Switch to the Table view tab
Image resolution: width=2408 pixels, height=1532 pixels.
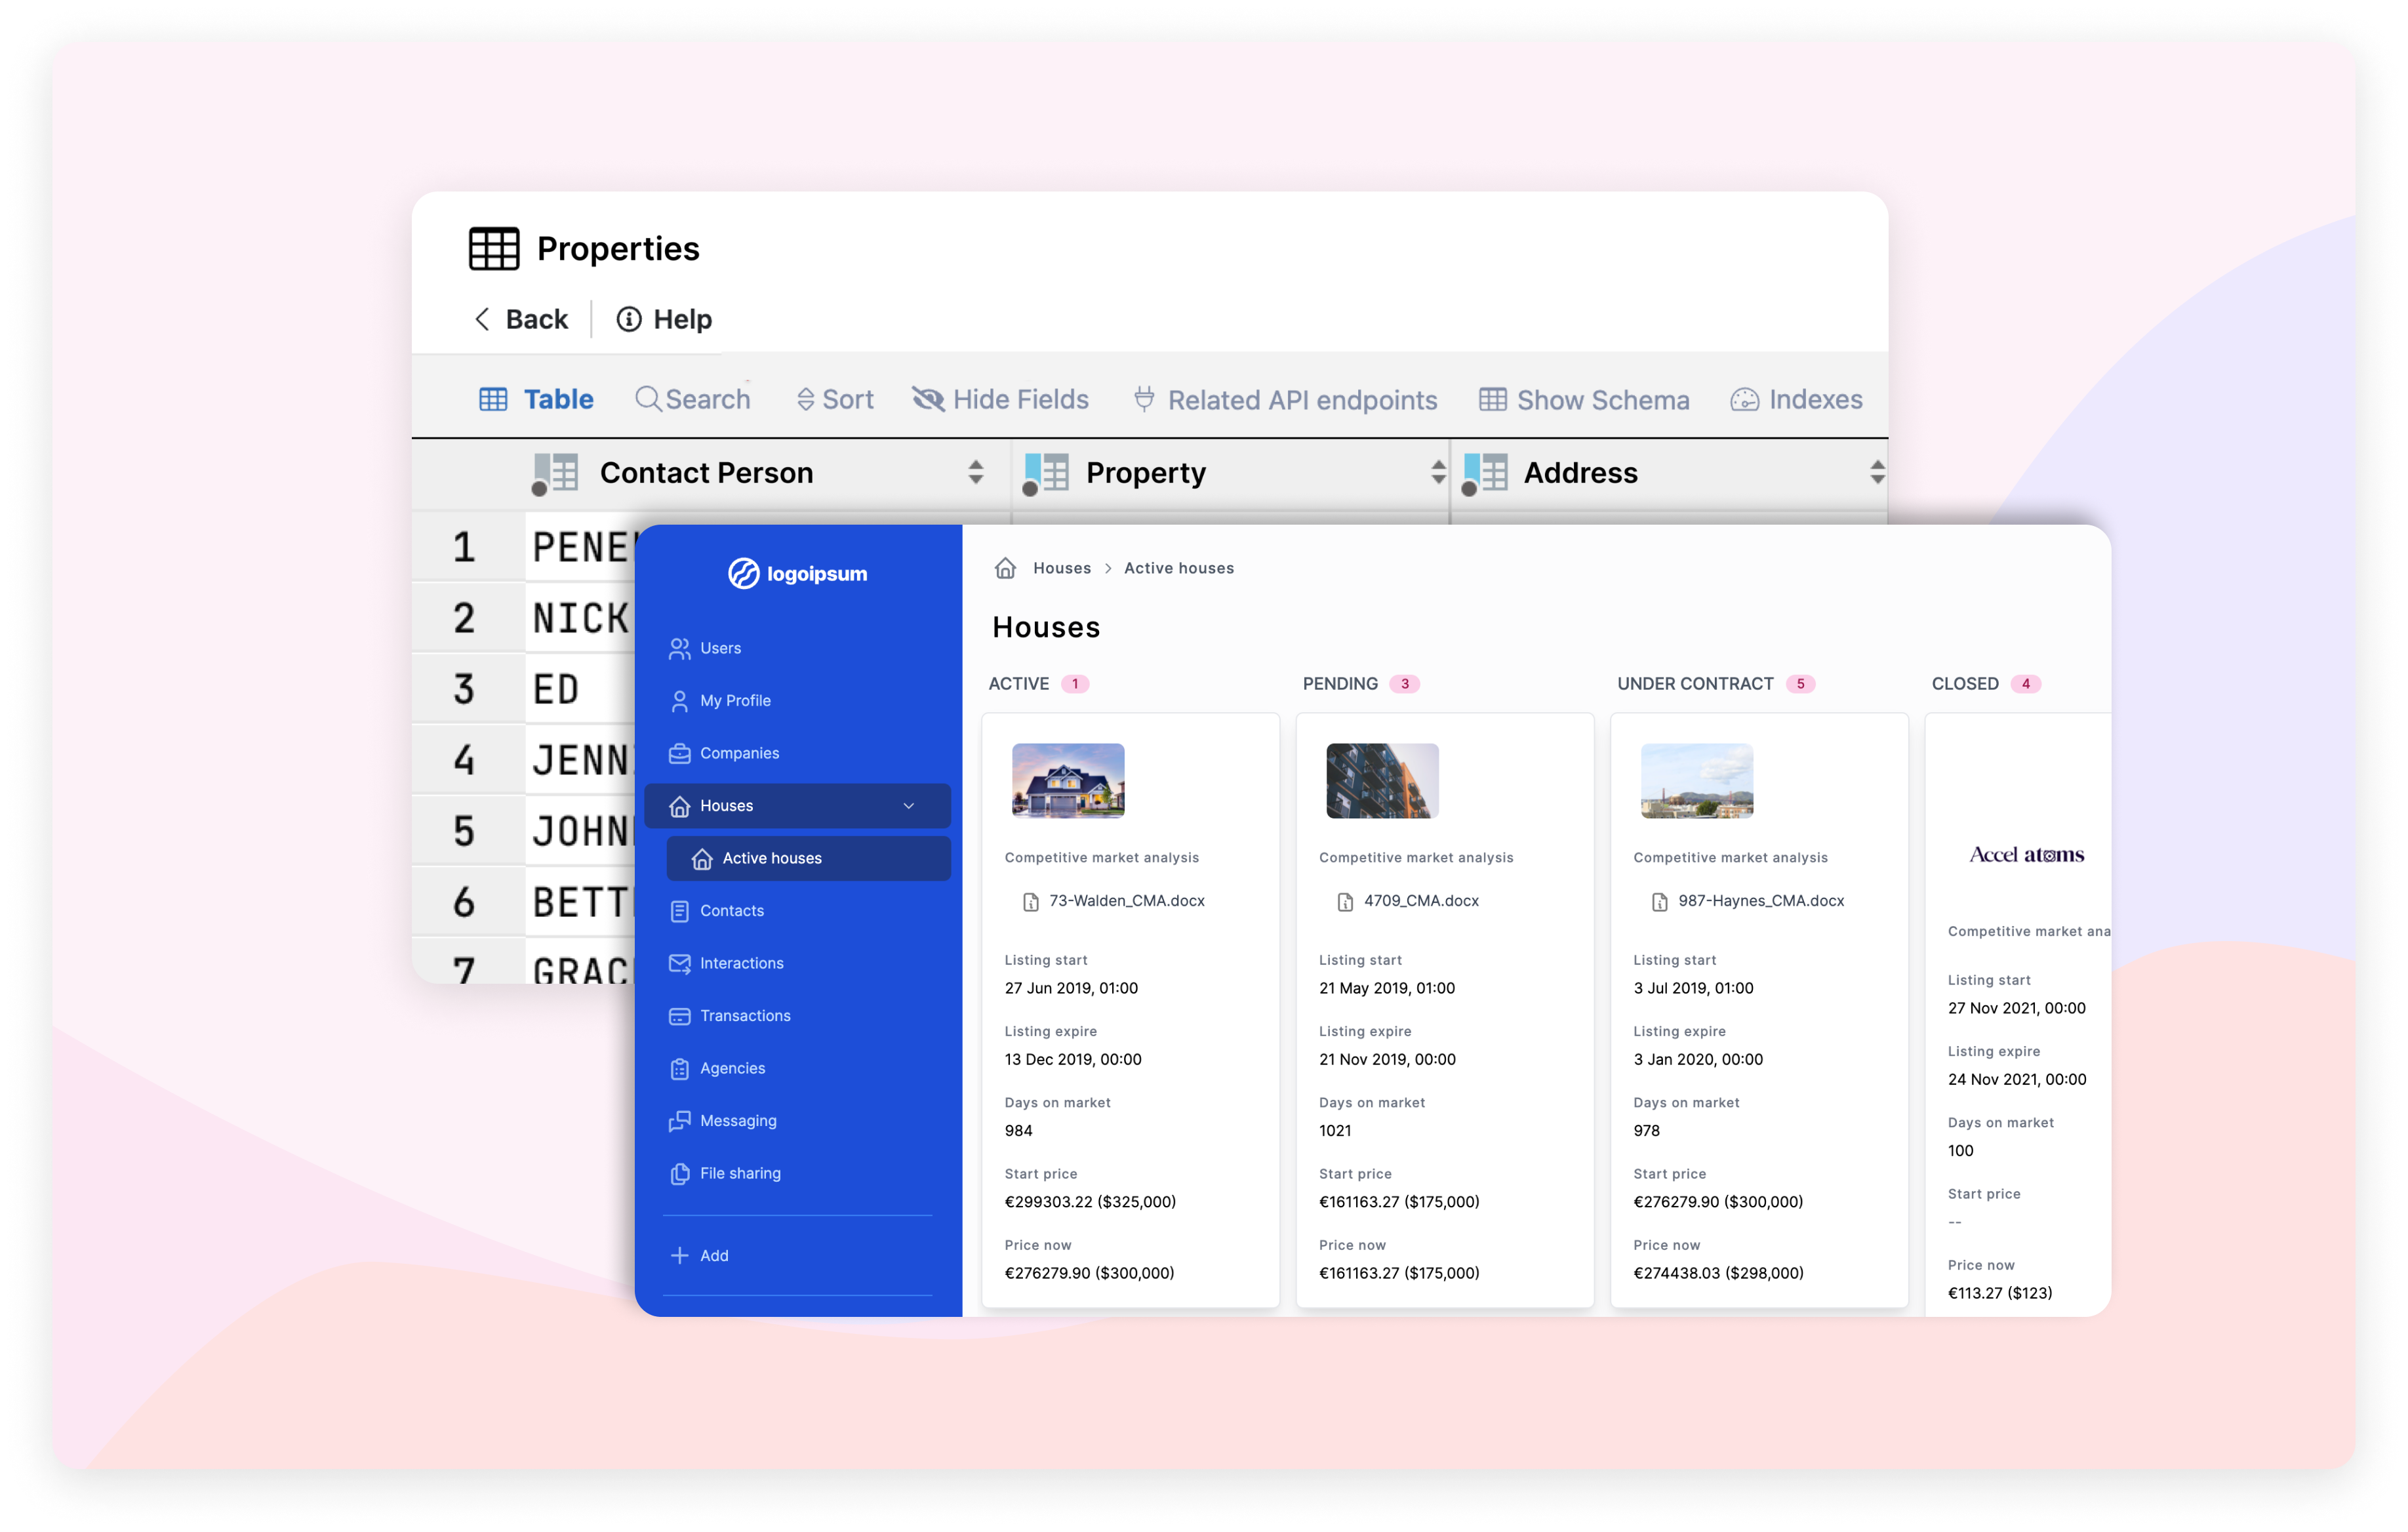(x=536, y=398)
